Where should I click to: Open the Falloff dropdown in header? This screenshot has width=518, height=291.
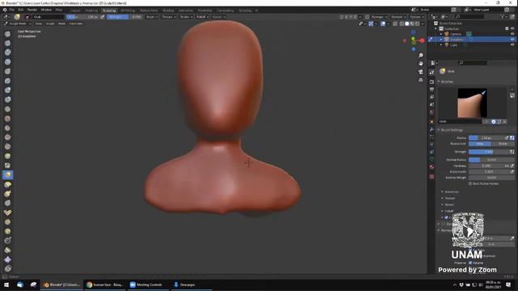point(202,17)
